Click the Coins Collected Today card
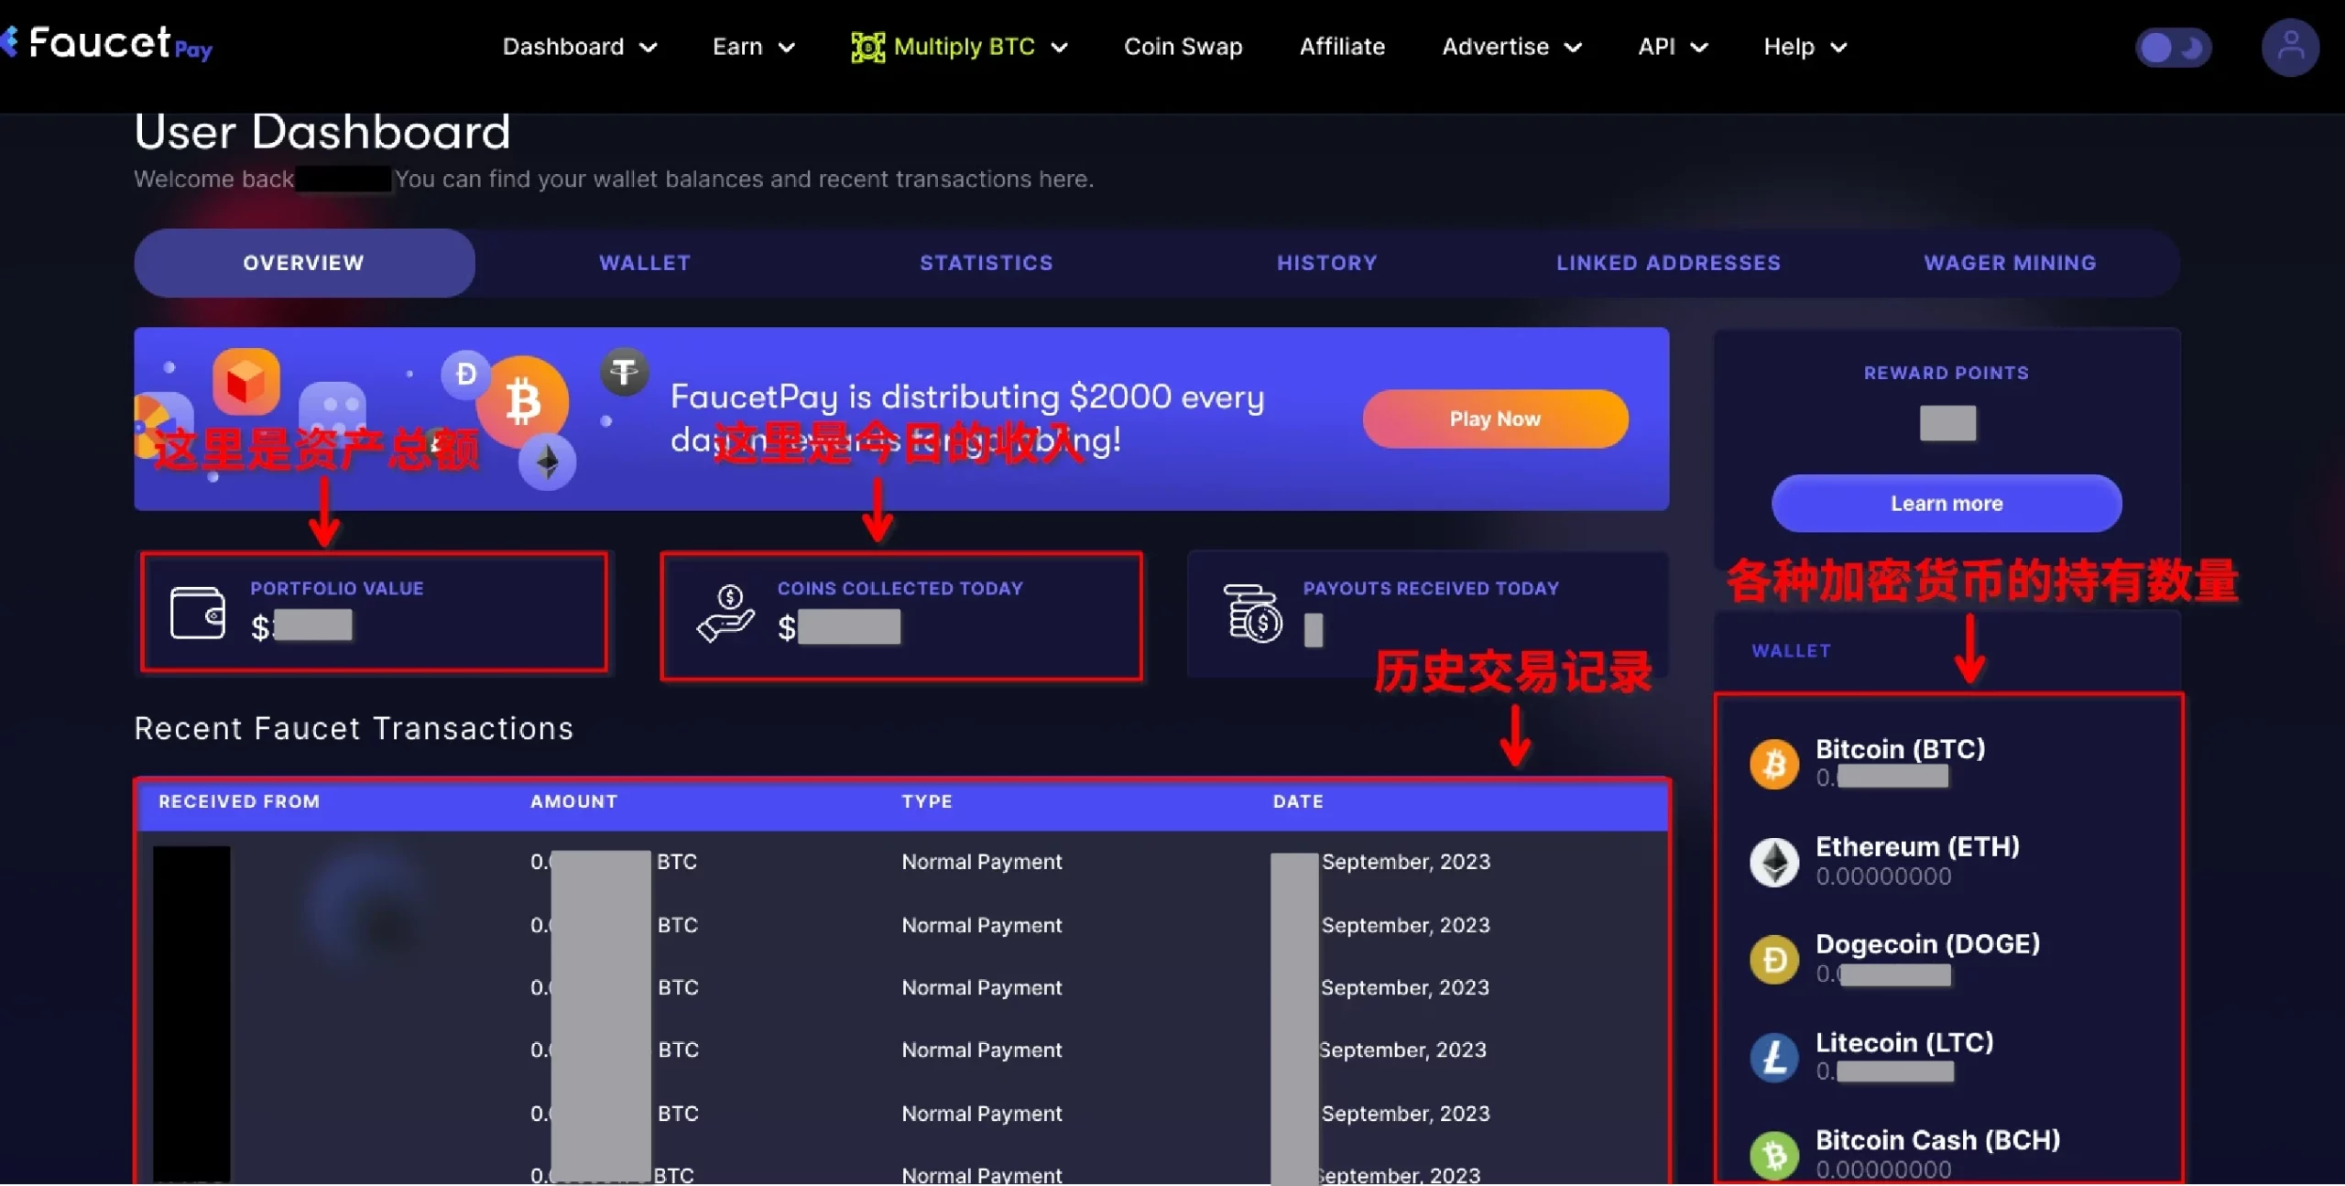2345x1186 pixels. [901, 615]
